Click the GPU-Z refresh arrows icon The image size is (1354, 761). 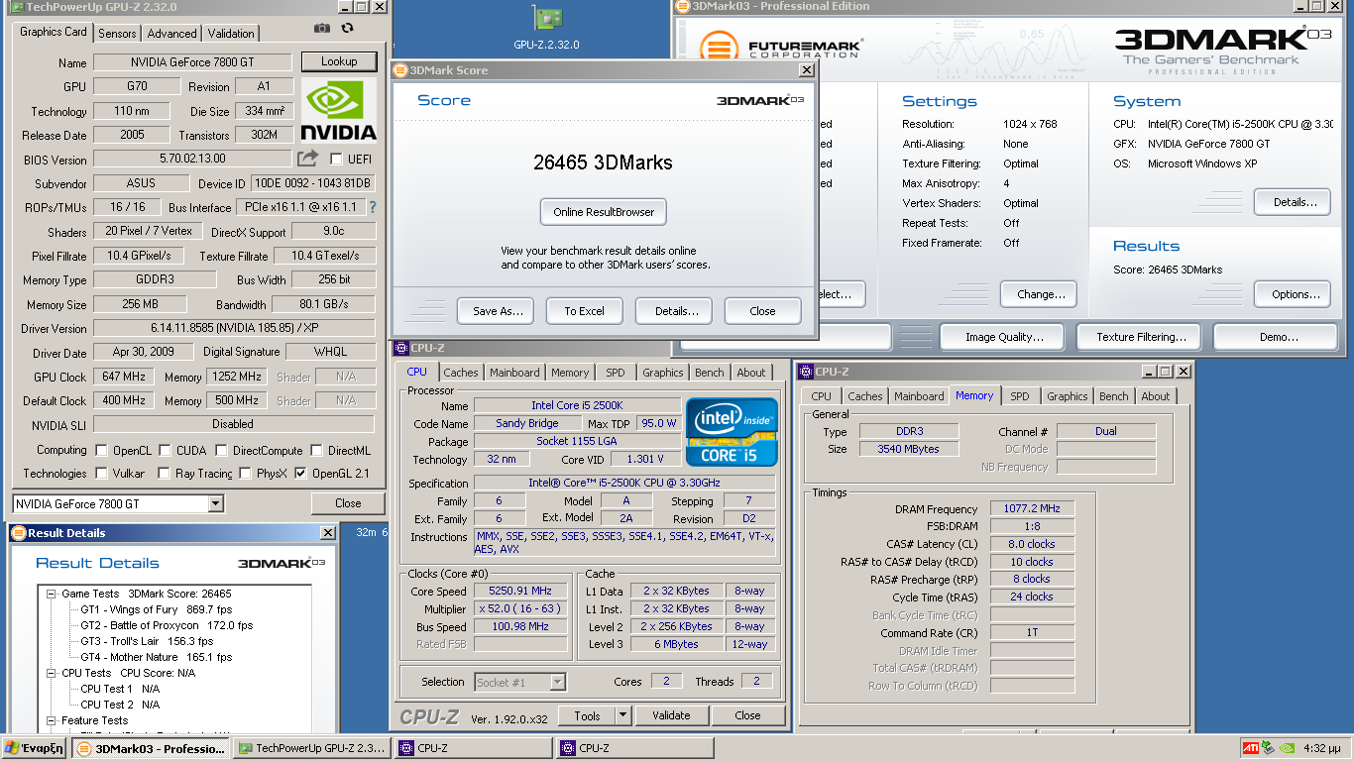tap(347, 29)
